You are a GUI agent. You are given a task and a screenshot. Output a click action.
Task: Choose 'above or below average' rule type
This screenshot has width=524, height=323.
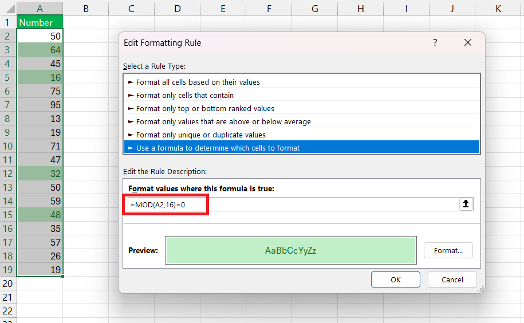302,121
